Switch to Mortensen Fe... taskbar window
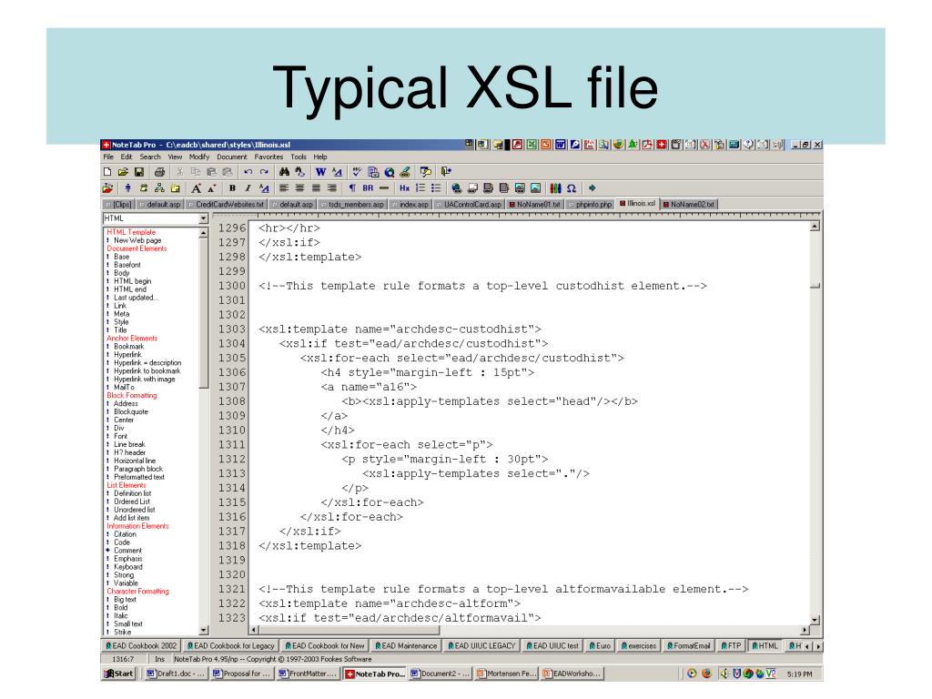This screenshot has width=932, height=699. click(506, 674)
